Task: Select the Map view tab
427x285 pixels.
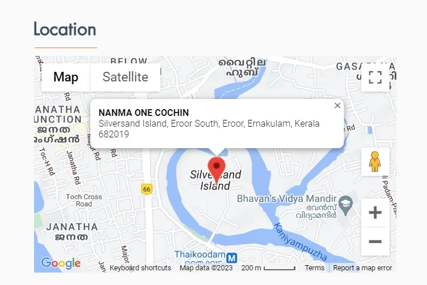Action: click(x=66, y=77)
